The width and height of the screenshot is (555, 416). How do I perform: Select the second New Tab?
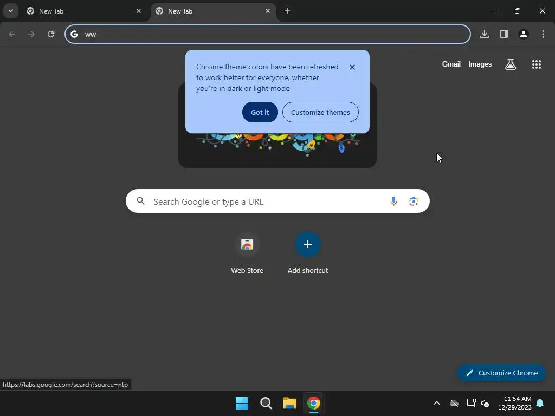[212, 11]
